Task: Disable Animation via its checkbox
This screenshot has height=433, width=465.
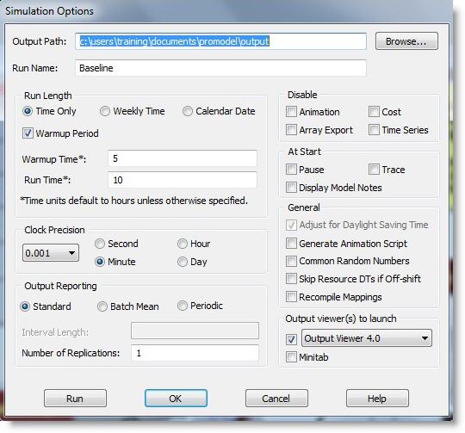Action: click(291, 112)
